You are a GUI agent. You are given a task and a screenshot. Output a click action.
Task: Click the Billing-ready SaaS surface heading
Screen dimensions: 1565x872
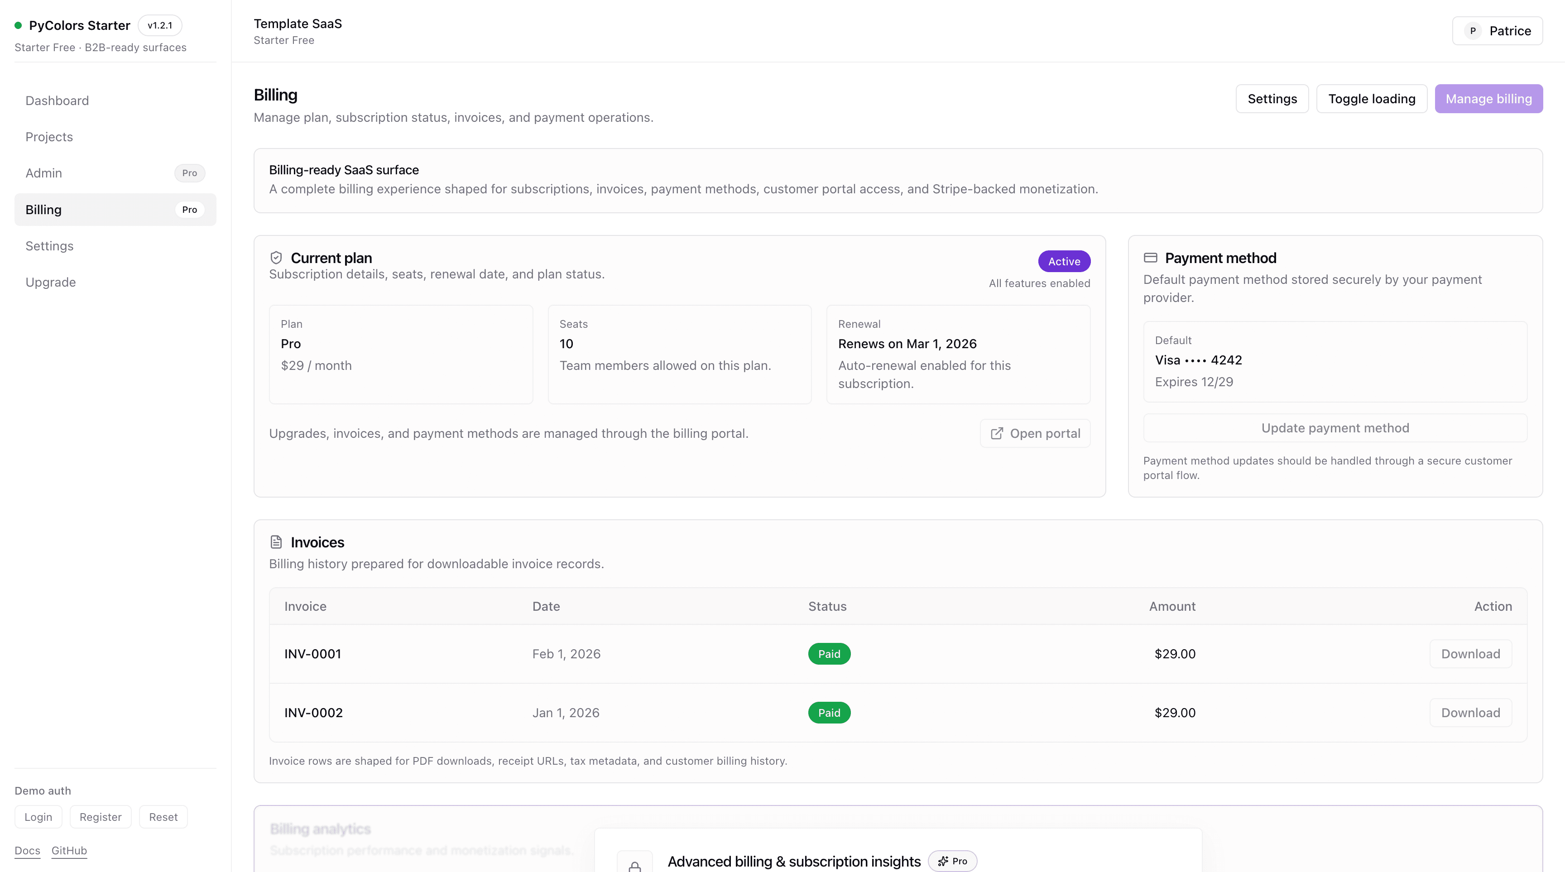click(x=344, y=170)
